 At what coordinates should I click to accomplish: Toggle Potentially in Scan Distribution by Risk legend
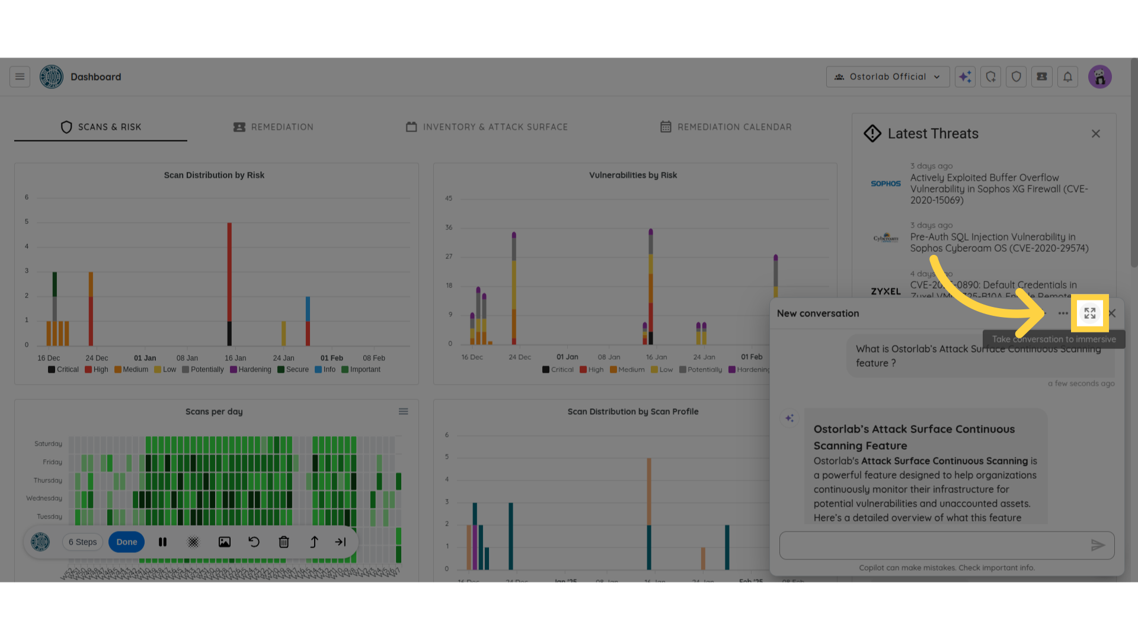(203, 369)
